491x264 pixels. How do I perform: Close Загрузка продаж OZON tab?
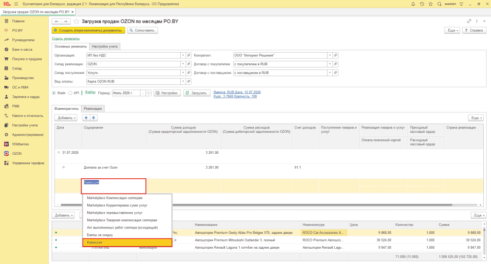coord(73,12)
